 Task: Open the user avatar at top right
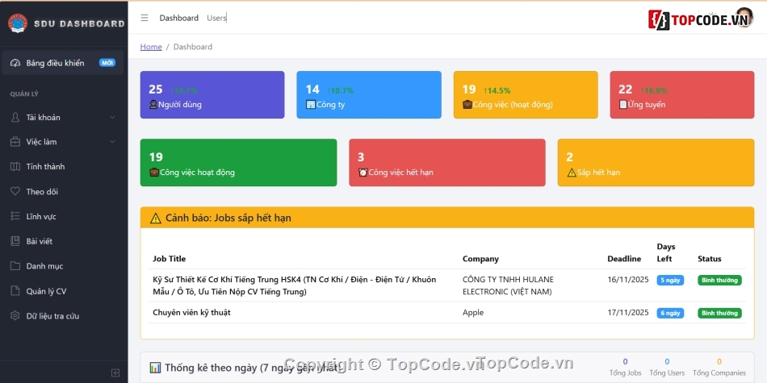click(x=744, y=18)
